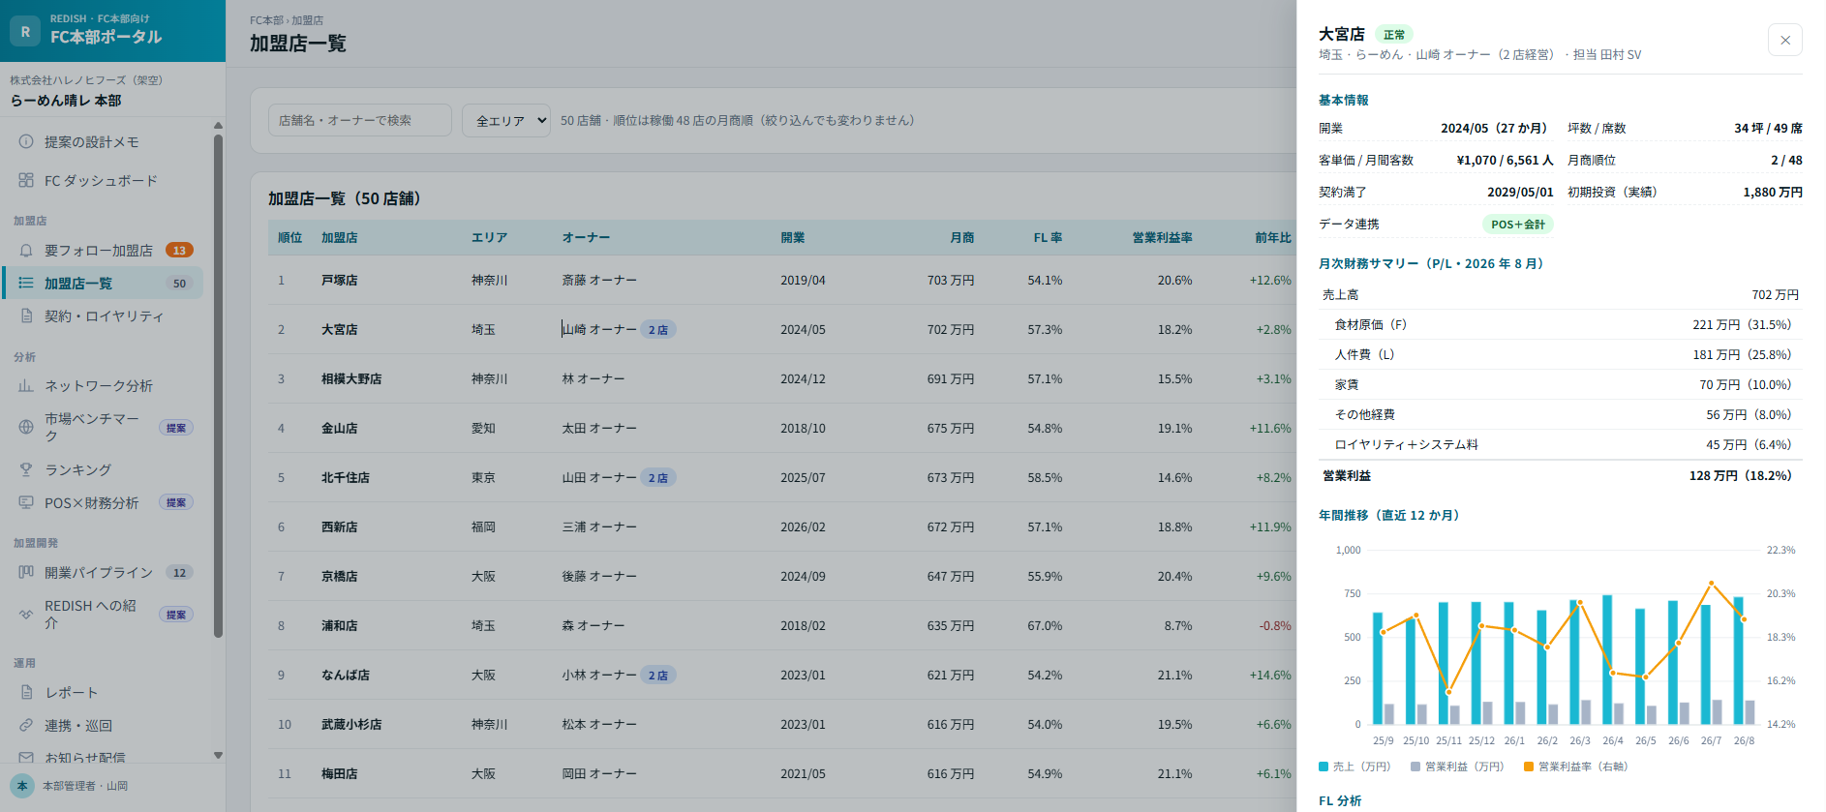
Task: Click the FC ダッシュボード grid icon
Action: 26,180
